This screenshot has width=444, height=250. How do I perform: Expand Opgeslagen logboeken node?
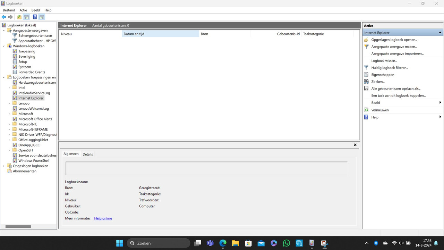(x=4, y=166)
